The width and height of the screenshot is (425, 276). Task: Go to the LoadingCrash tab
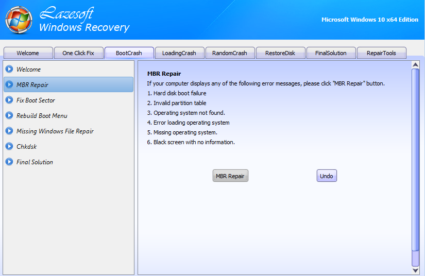point(179,53)
